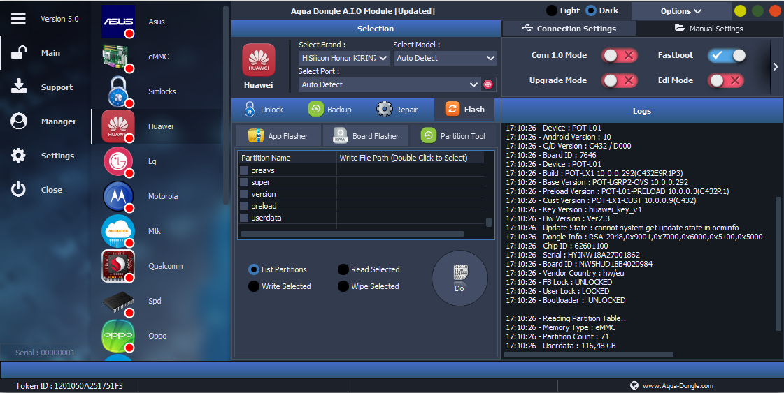Toggle the Upgrade Mode switch
The image size is (784, 393).
click(620, 80)
